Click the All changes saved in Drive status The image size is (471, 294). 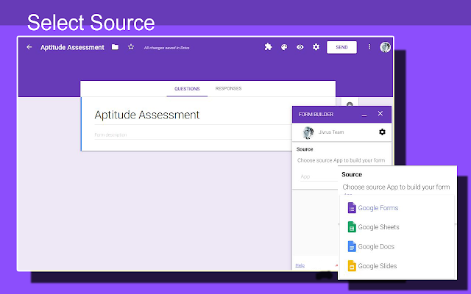[166, 48]
